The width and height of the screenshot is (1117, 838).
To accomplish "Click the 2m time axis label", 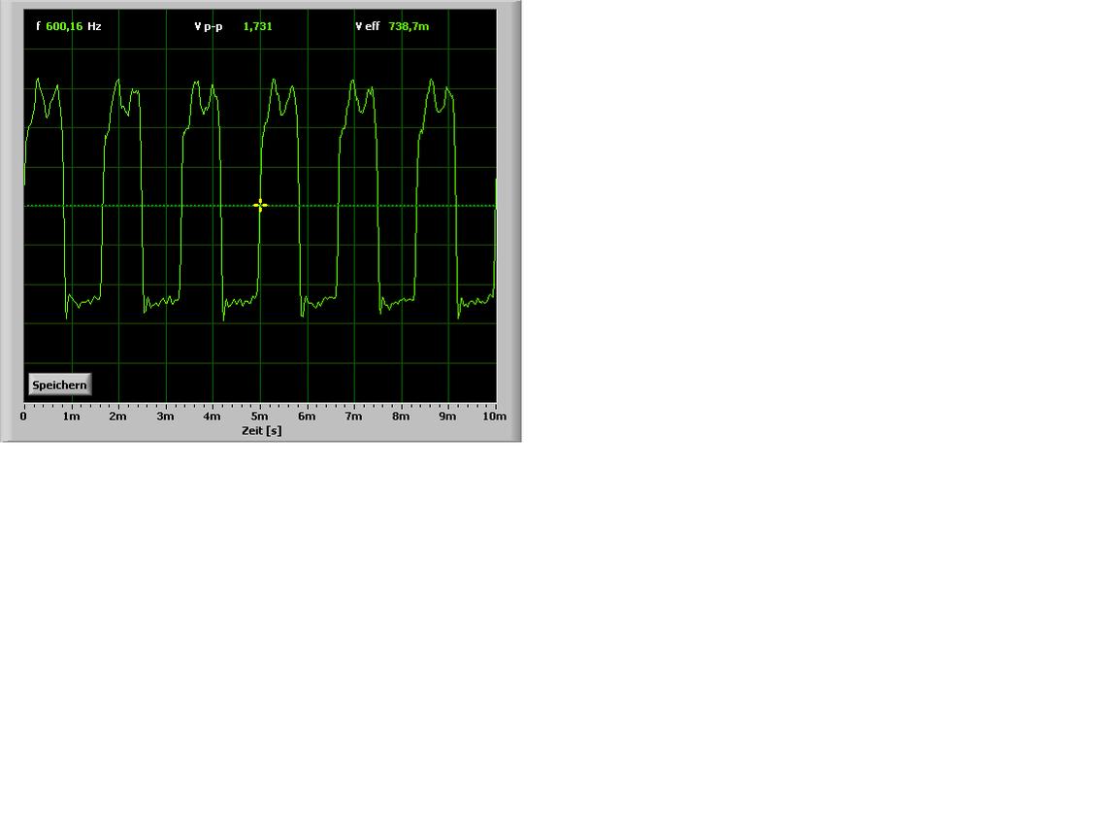I will click(x=117, y=417).
